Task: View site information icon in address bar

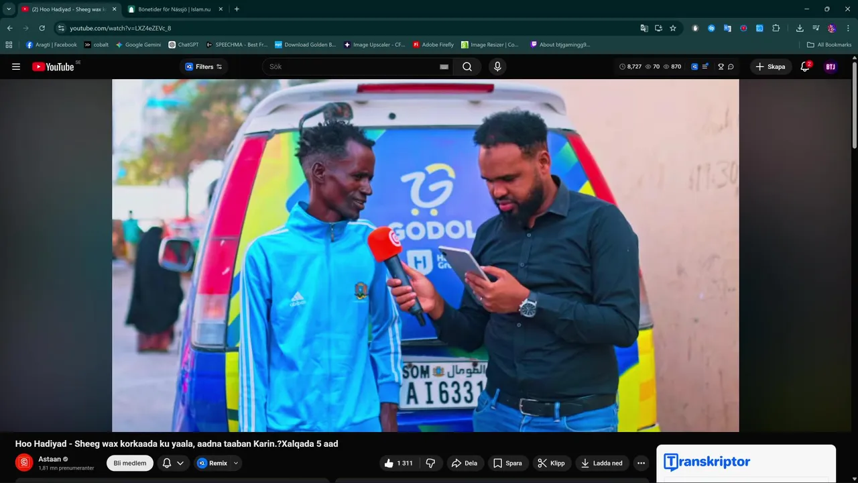Action: pyautogui.click(x=61, y=28)
